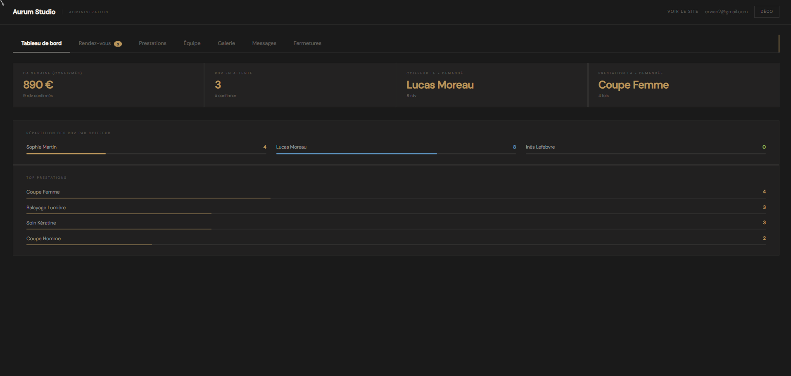The width and height of the screenshot is (791, 376).
Task: Switch to the Rendez-vous tab
Action: 100,43
